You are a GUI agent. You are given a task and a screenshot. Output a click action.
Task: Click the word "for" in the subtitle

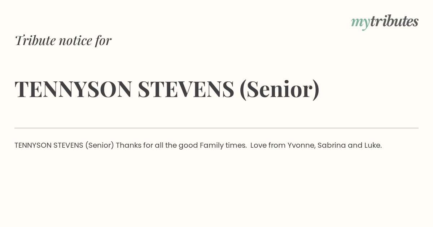103,40
